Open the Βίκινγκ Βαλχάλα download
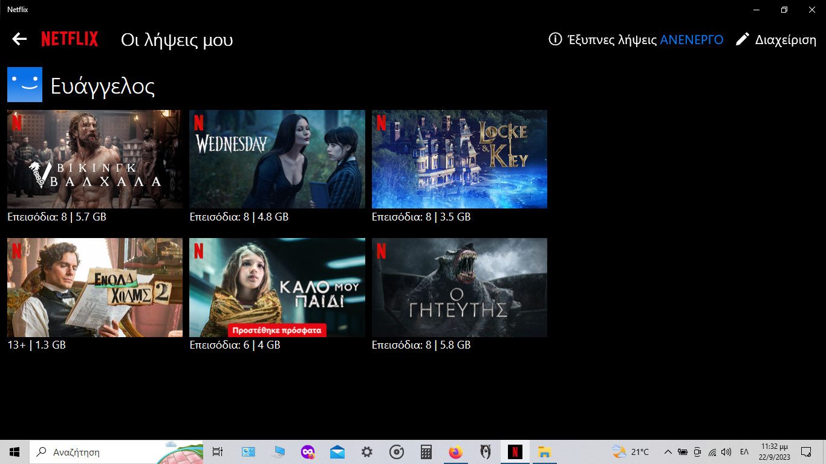This screenshot has width=826, height=464. 95,159
